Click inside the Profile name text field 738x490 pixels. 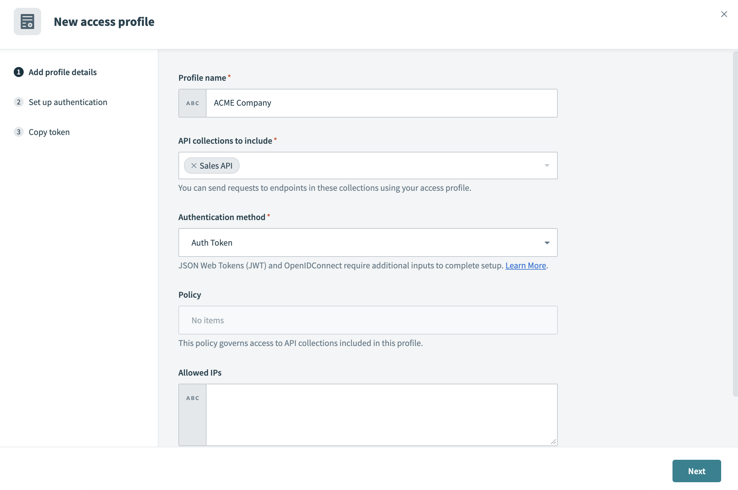pos(375,103)
